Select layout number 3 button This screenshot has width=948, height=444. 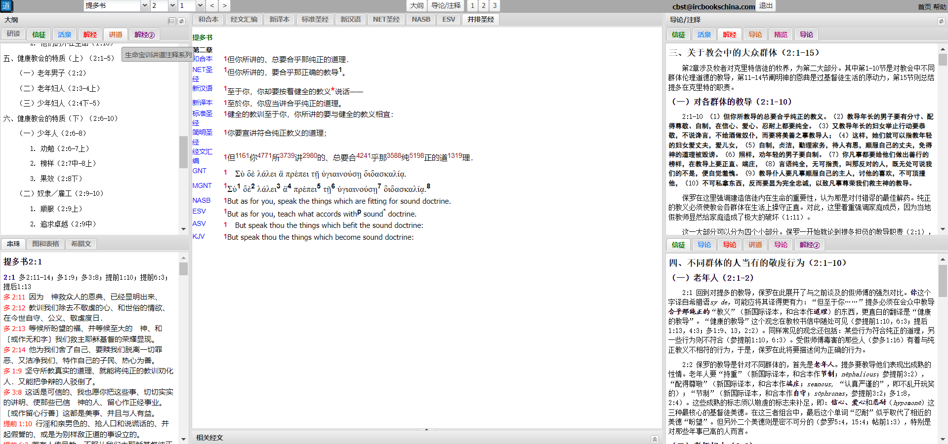[495, 5]
